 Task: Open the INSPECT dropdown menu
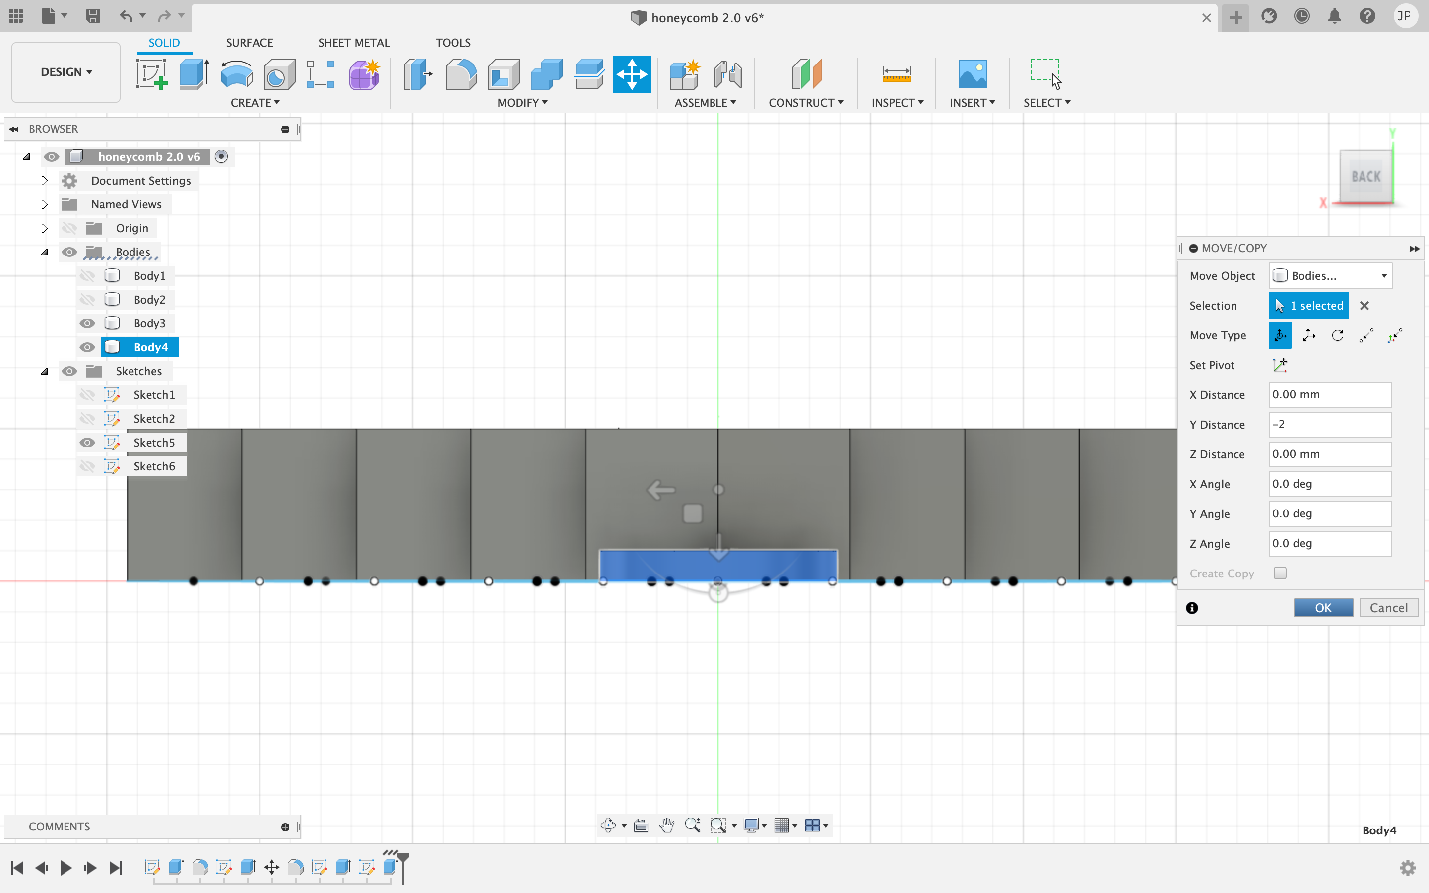point(898,103)
